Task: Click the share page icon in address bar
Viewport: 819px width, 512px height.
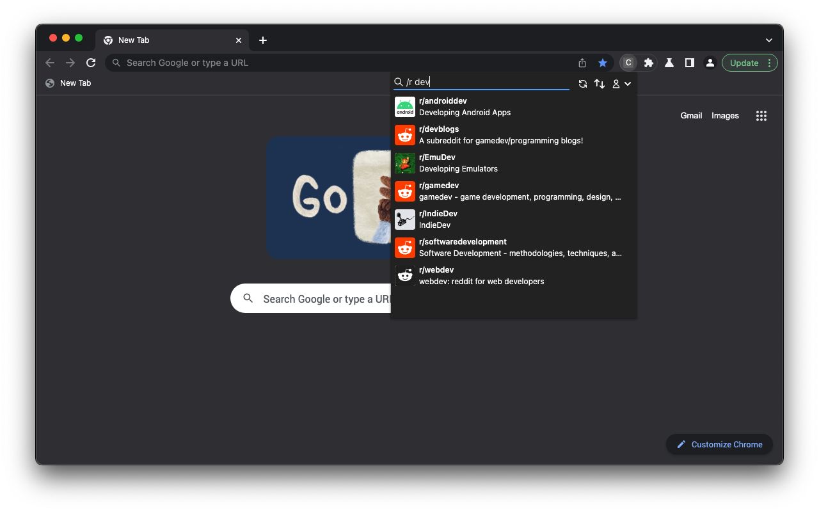Action: (582, 63)
